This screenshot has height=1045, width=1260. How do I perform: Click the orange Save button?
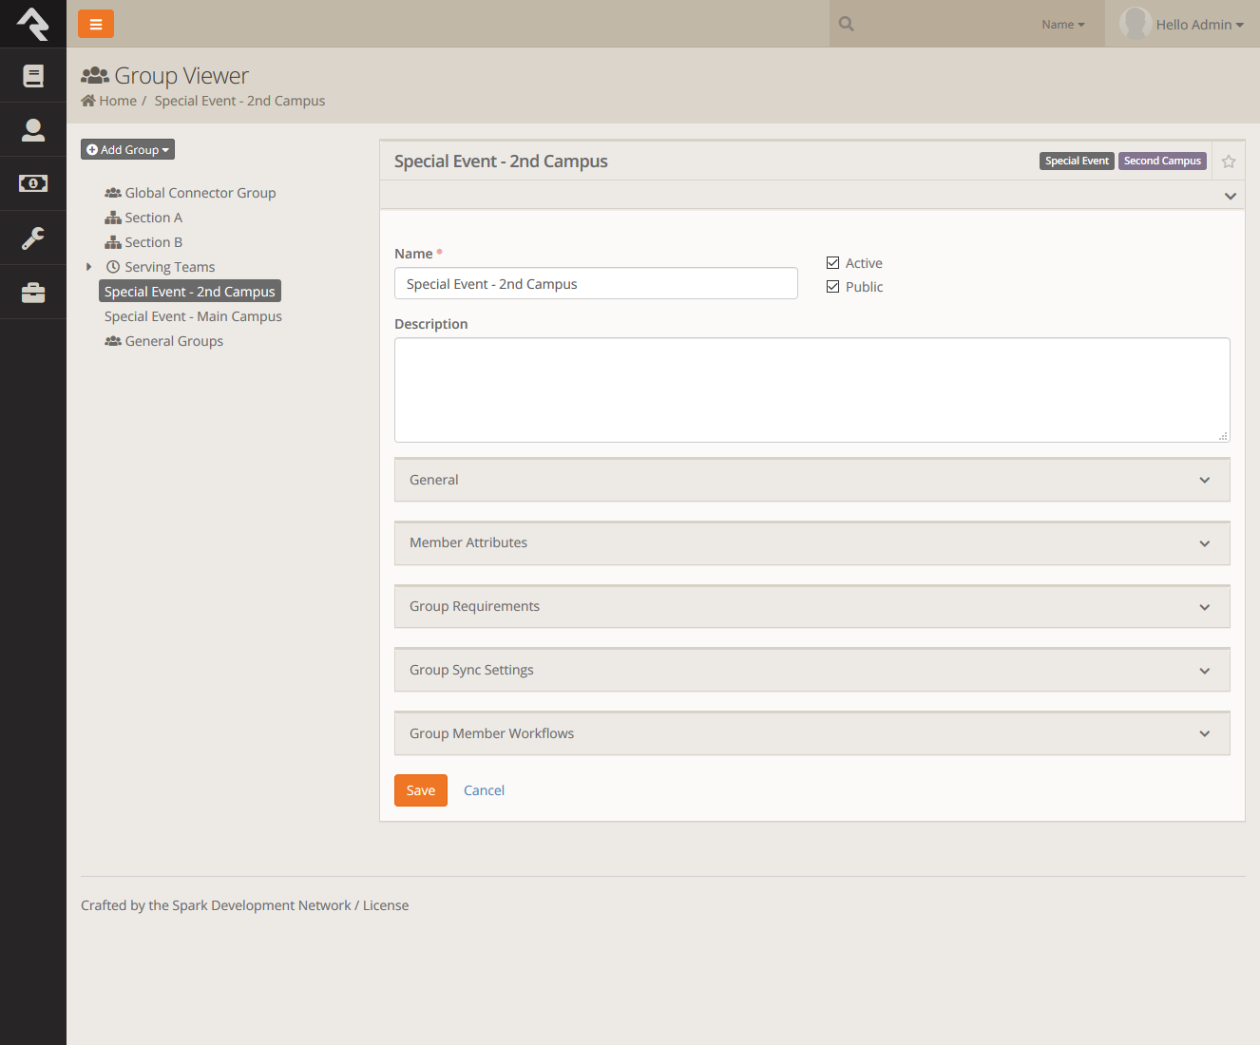[x=420, y=790]
